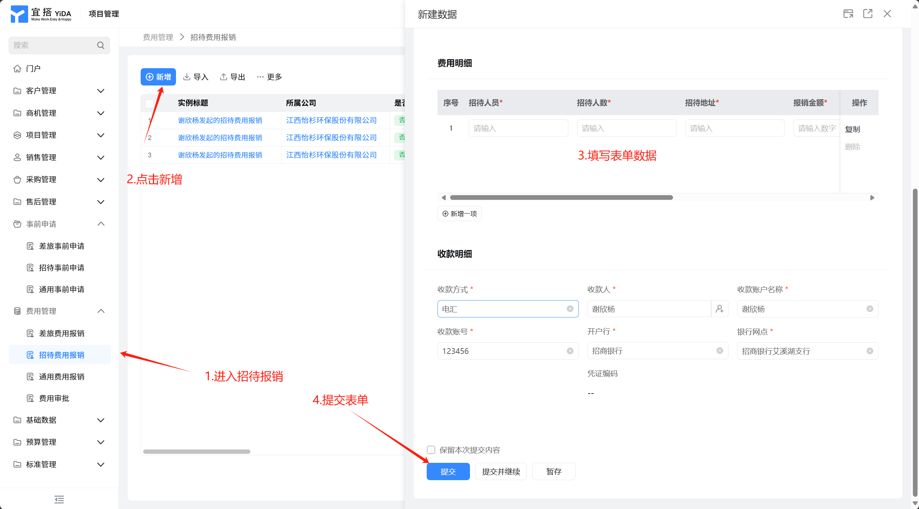This screenshot has width=919, height=509.
Task: Open 费用审批 in the sidebar
Action: coord(54,398)
